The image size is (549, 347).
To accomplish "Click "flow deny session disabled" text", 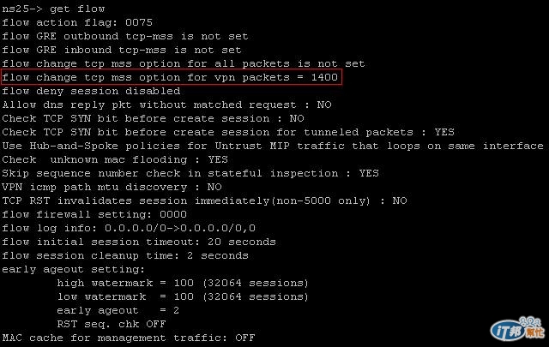I will pos(91,92).
